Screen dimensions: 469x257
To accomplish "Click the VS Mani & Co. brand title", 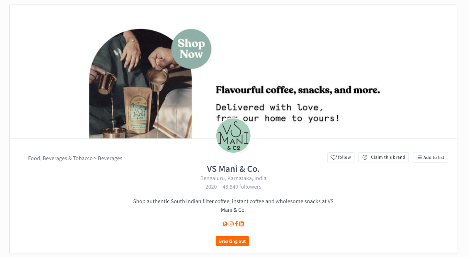I will (x=233, y=169).
